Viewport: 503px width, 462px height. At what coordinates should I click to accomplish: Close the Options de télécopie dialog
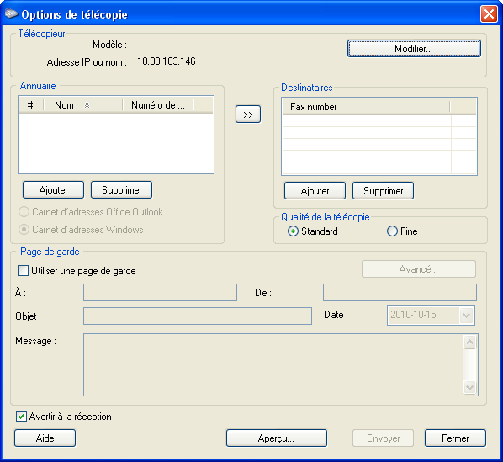pos(489,14)
